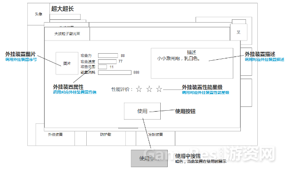Click the grey 使用中... button

(149, 158)
